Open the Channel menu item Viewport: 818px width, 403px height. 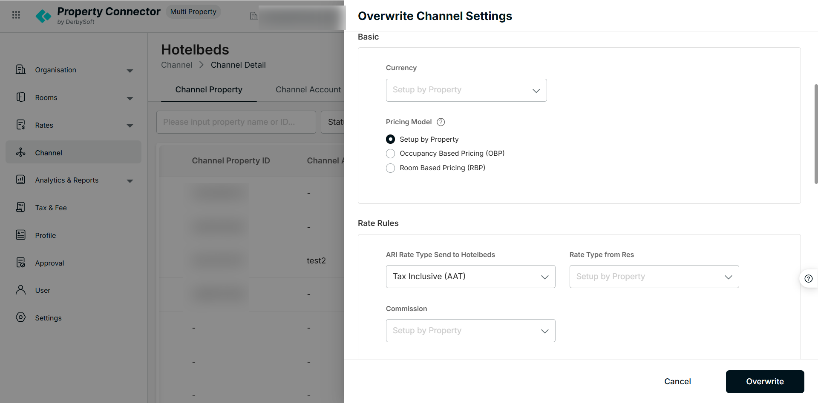[73, 152]
